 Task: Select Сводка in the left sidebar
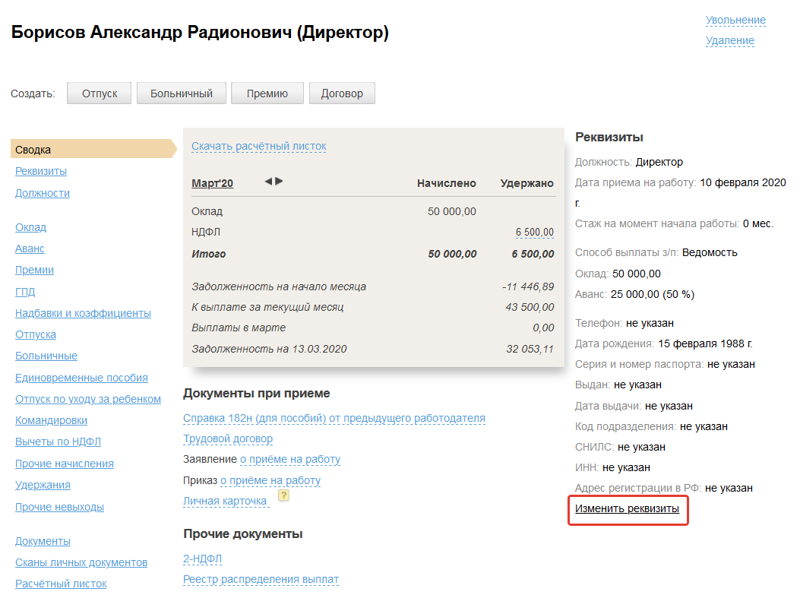click(33, 150)
